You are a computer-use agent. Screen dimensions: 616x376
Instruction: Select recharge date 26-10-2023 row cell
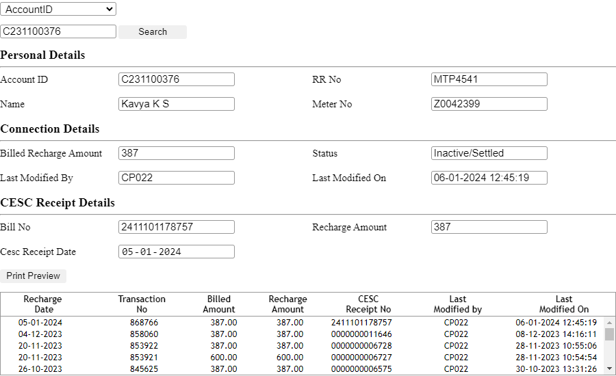40,369
